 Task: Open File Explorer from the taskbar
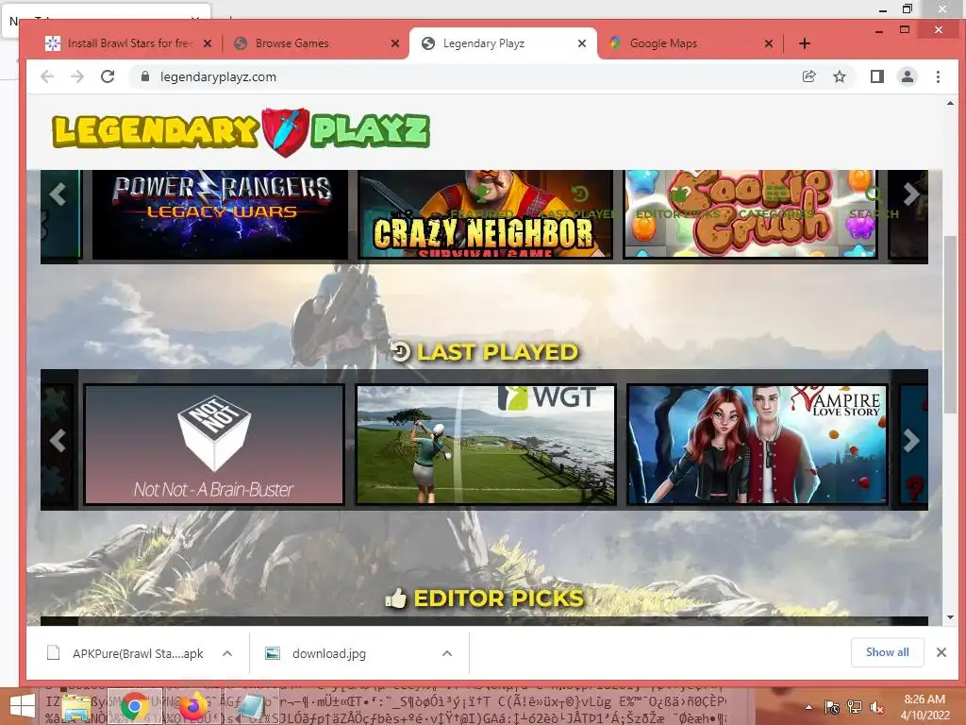pyautogui.click(x=76, y=707)
